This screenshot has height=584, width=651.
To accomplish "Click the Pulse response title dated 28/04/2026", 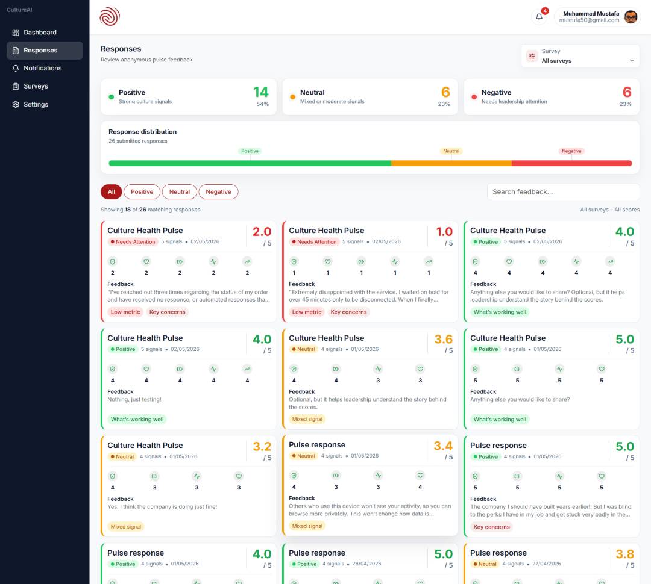I will pos(317,553).
